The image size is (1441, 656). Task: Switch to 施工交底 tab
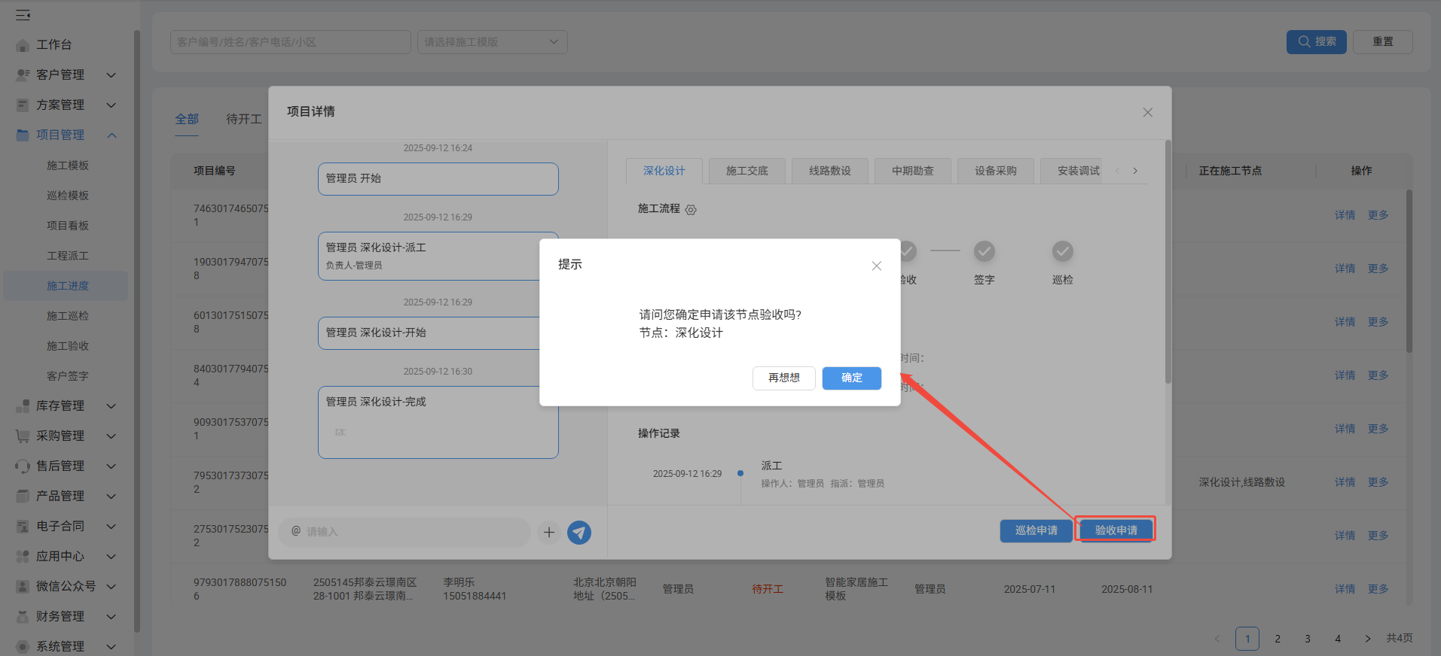click(x=747, y=171)
